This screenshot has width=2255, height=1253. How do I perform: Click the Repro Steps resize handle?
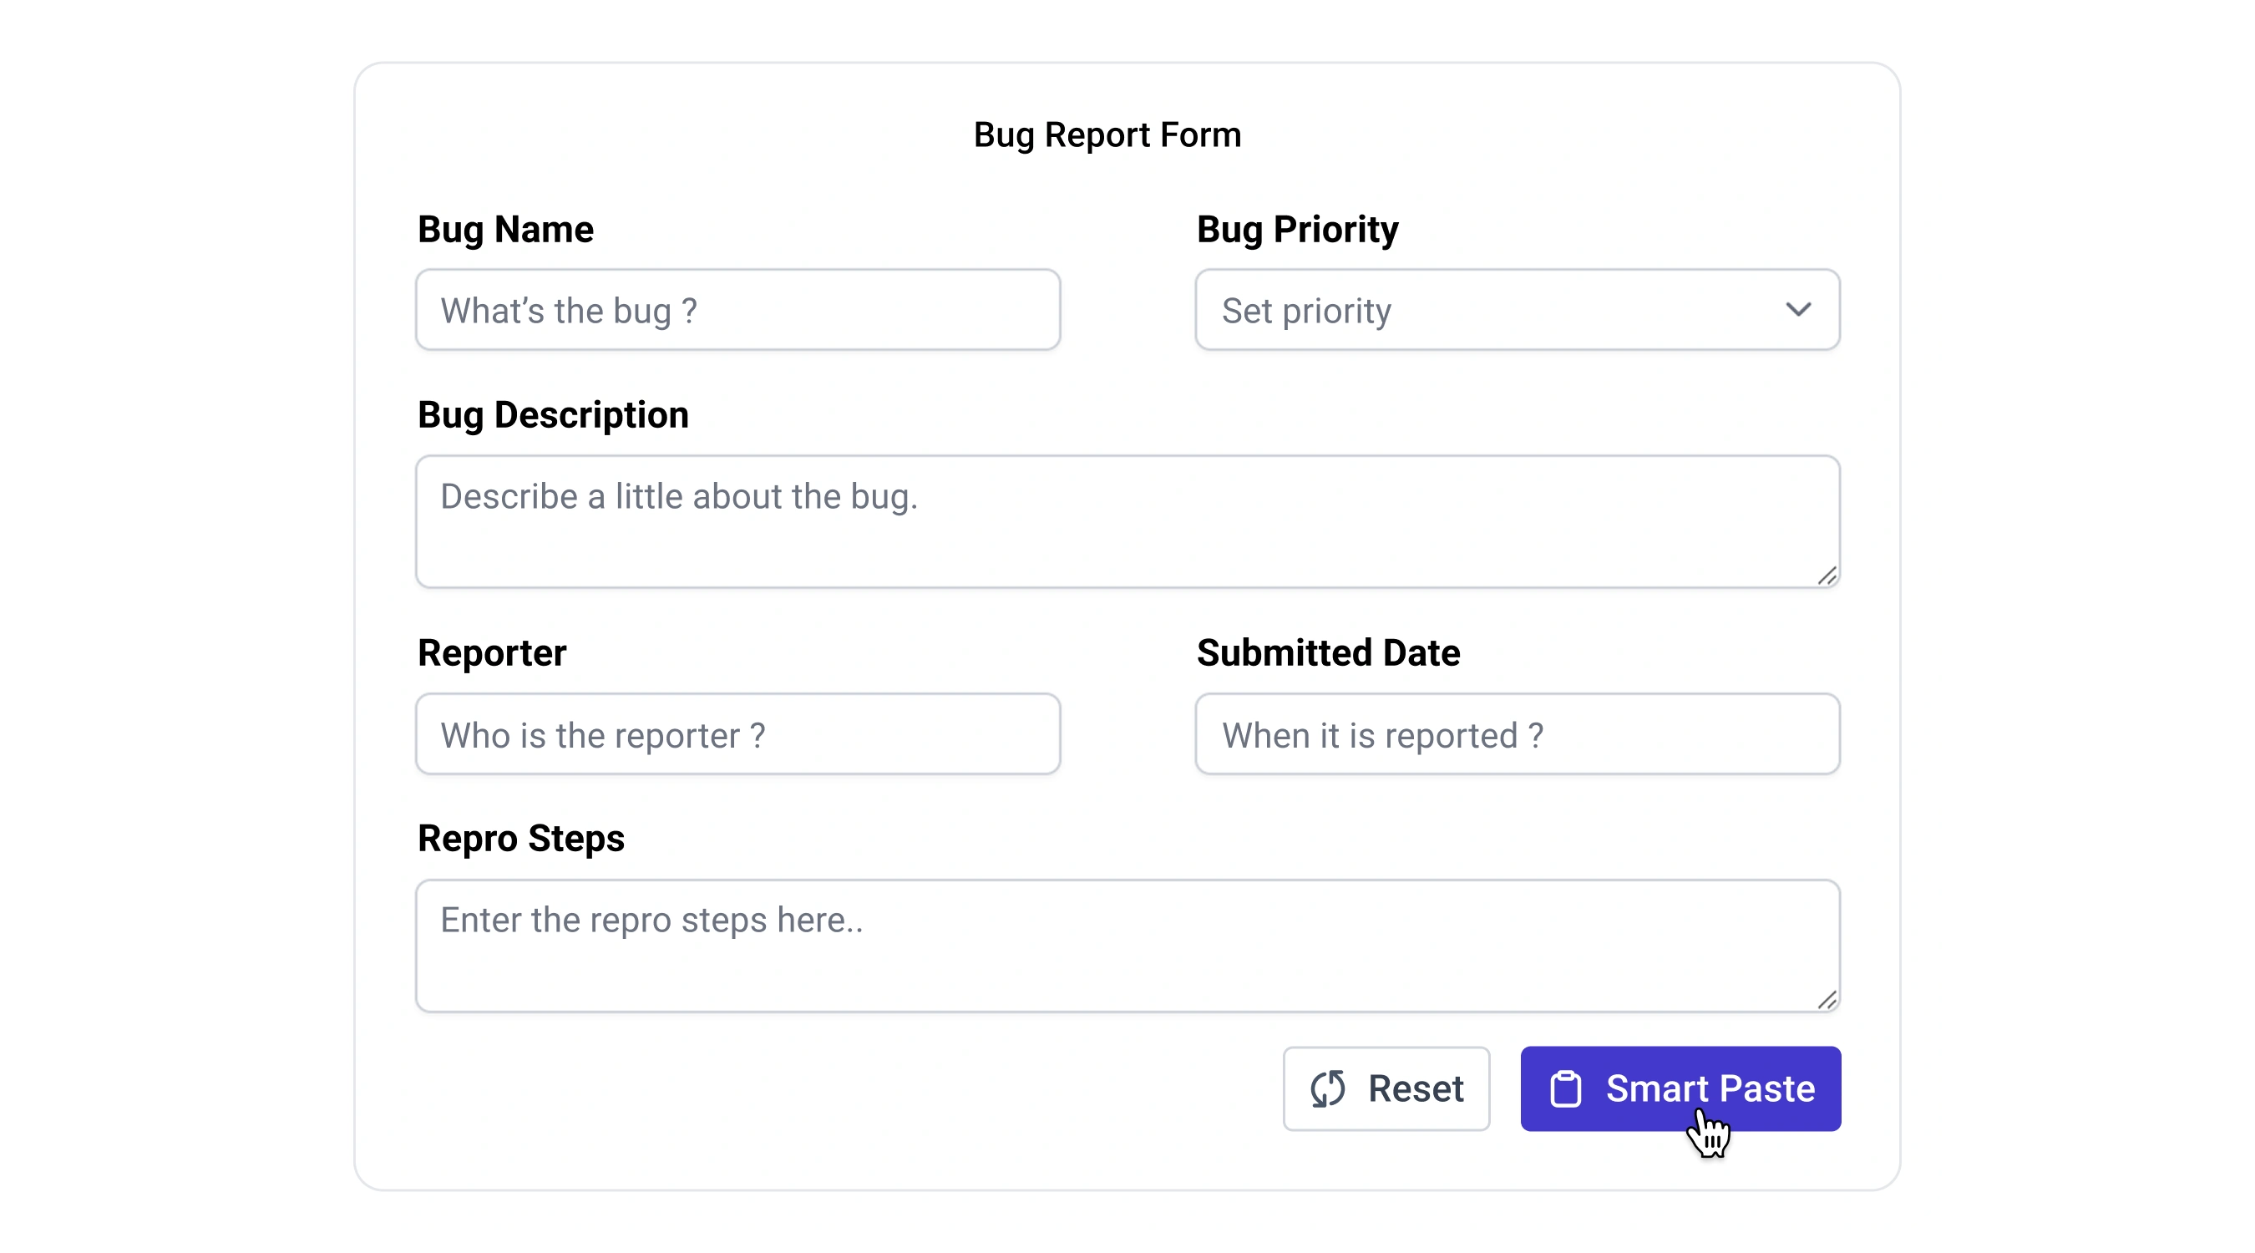[x=1827, y=1001]
